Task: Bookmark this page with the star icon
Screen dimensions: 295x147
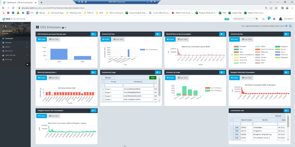Action: pos(276,8)
